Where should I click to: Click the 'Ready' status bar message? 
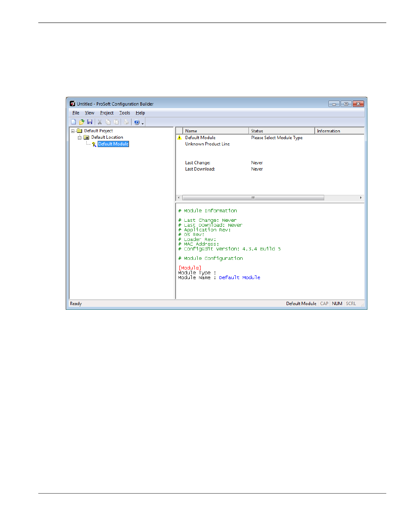[76, 304]
